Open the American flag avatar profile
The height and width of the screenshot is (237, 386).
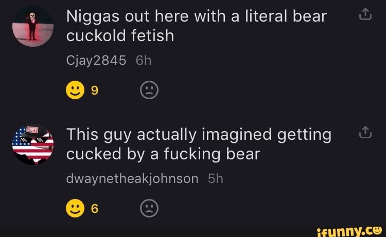[x=33, y=144]
